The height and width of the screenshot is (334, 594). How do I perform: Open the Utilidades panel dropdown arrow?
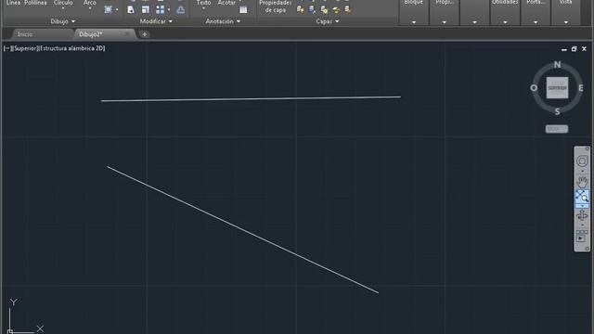505,22
